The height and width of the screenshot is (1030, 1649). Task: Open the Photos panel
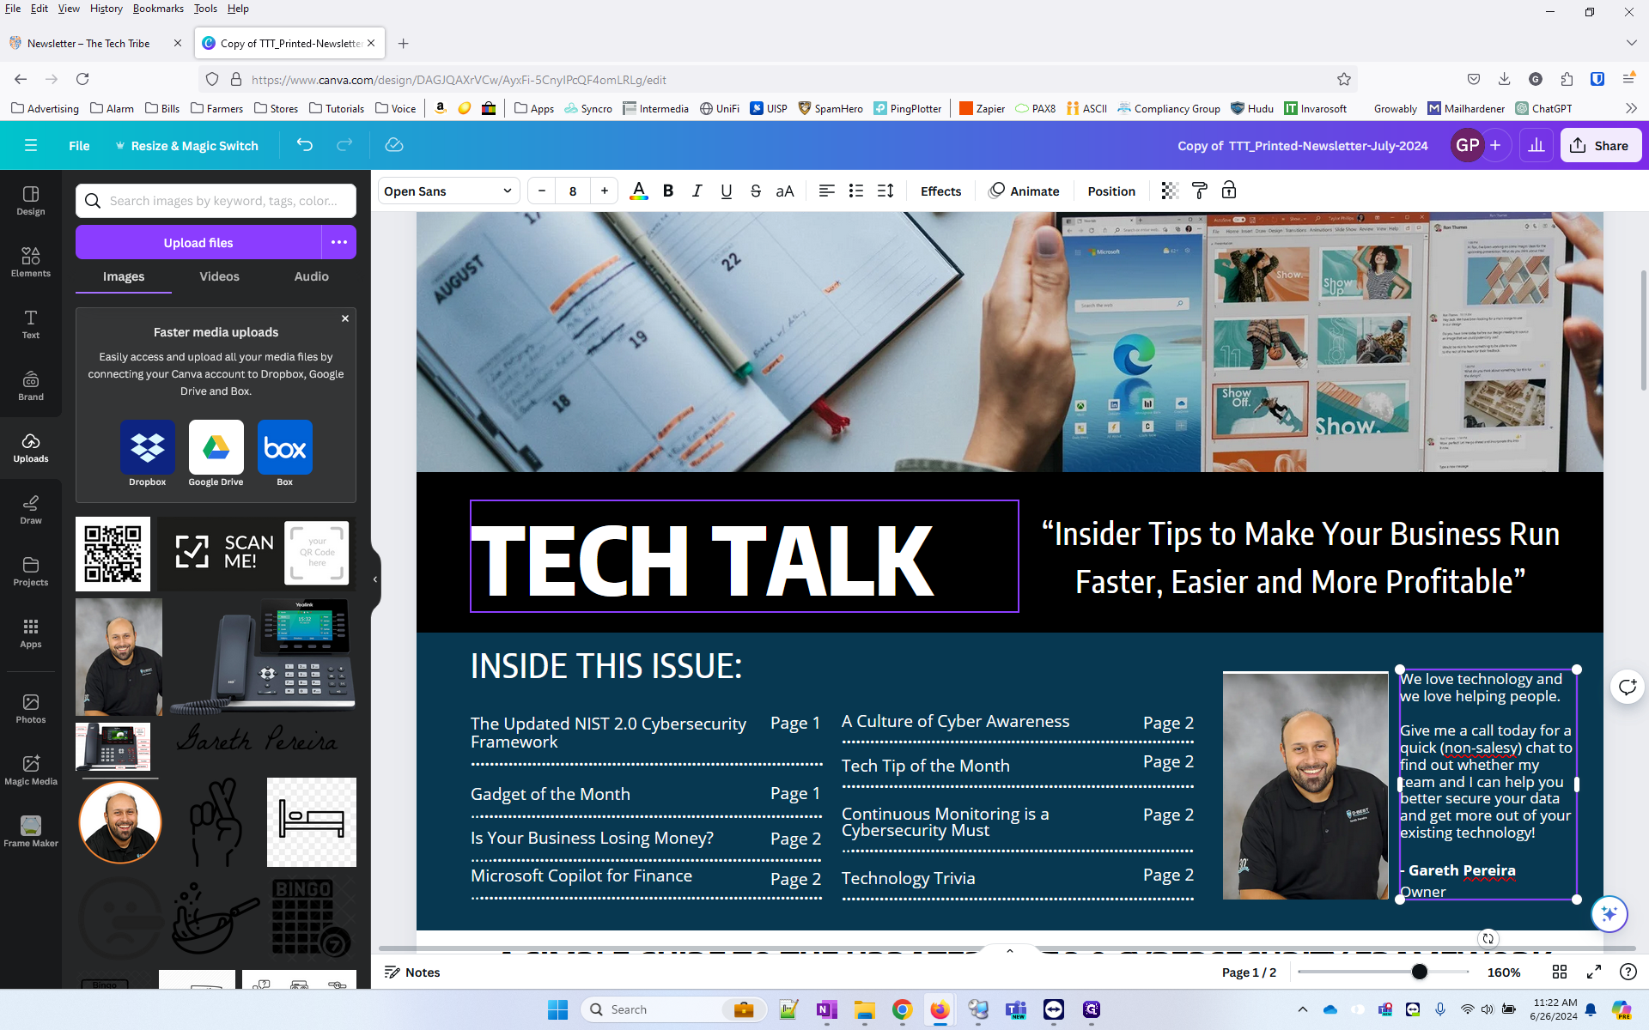[31, 709]
